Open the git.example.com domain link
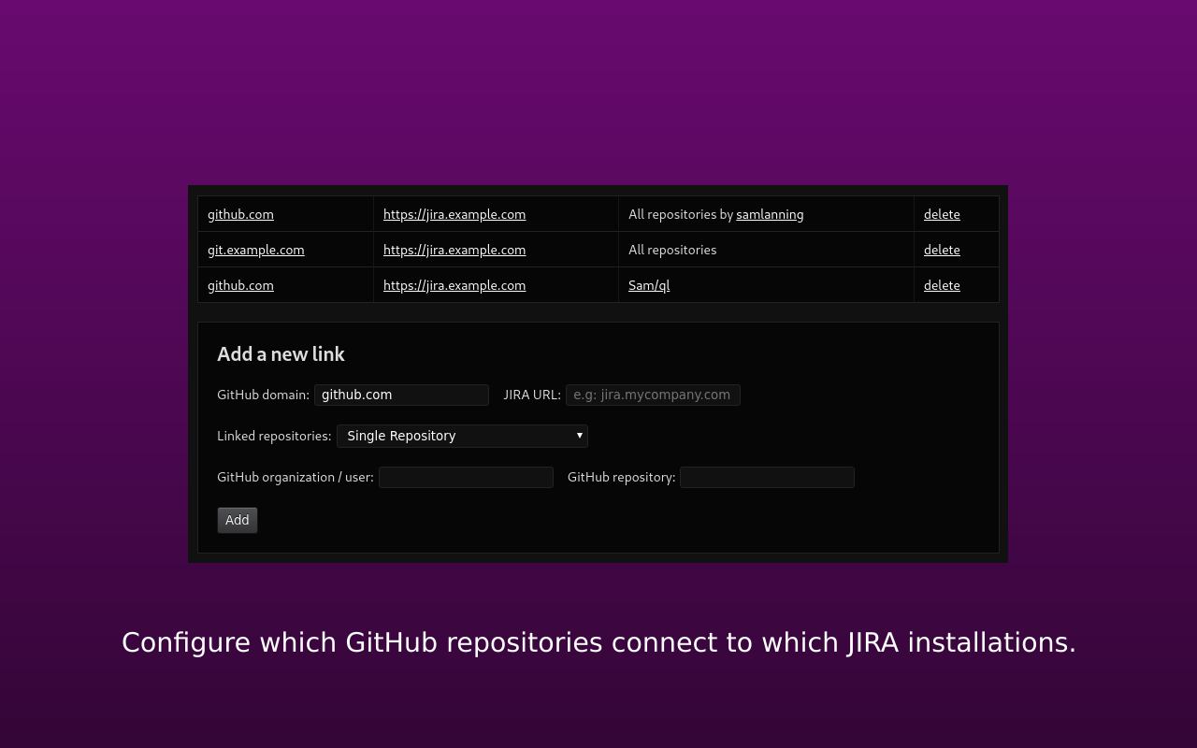This screenshot has height=748, width=1197. tap(256, 250)
